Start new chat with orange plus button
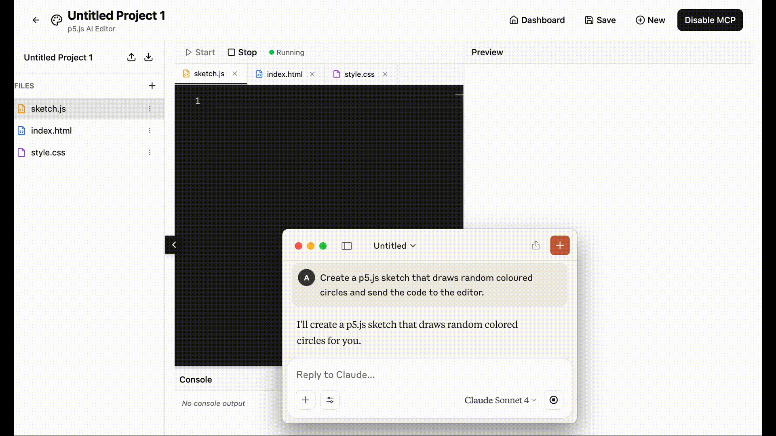This screenshot has width=776, height=436. point(560,245)
